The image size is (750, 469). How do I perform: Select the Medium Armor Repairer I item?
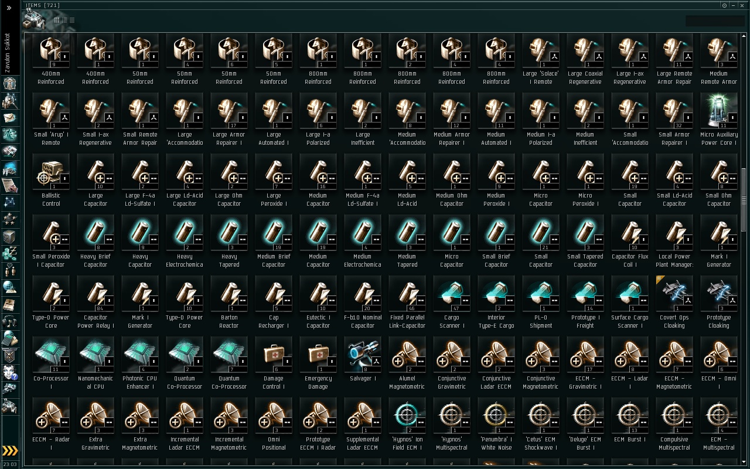(x=452, y=120)
